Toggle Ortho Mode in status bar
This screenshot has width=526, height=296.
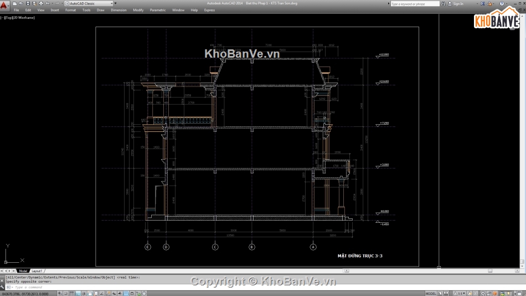pos(78,293)
